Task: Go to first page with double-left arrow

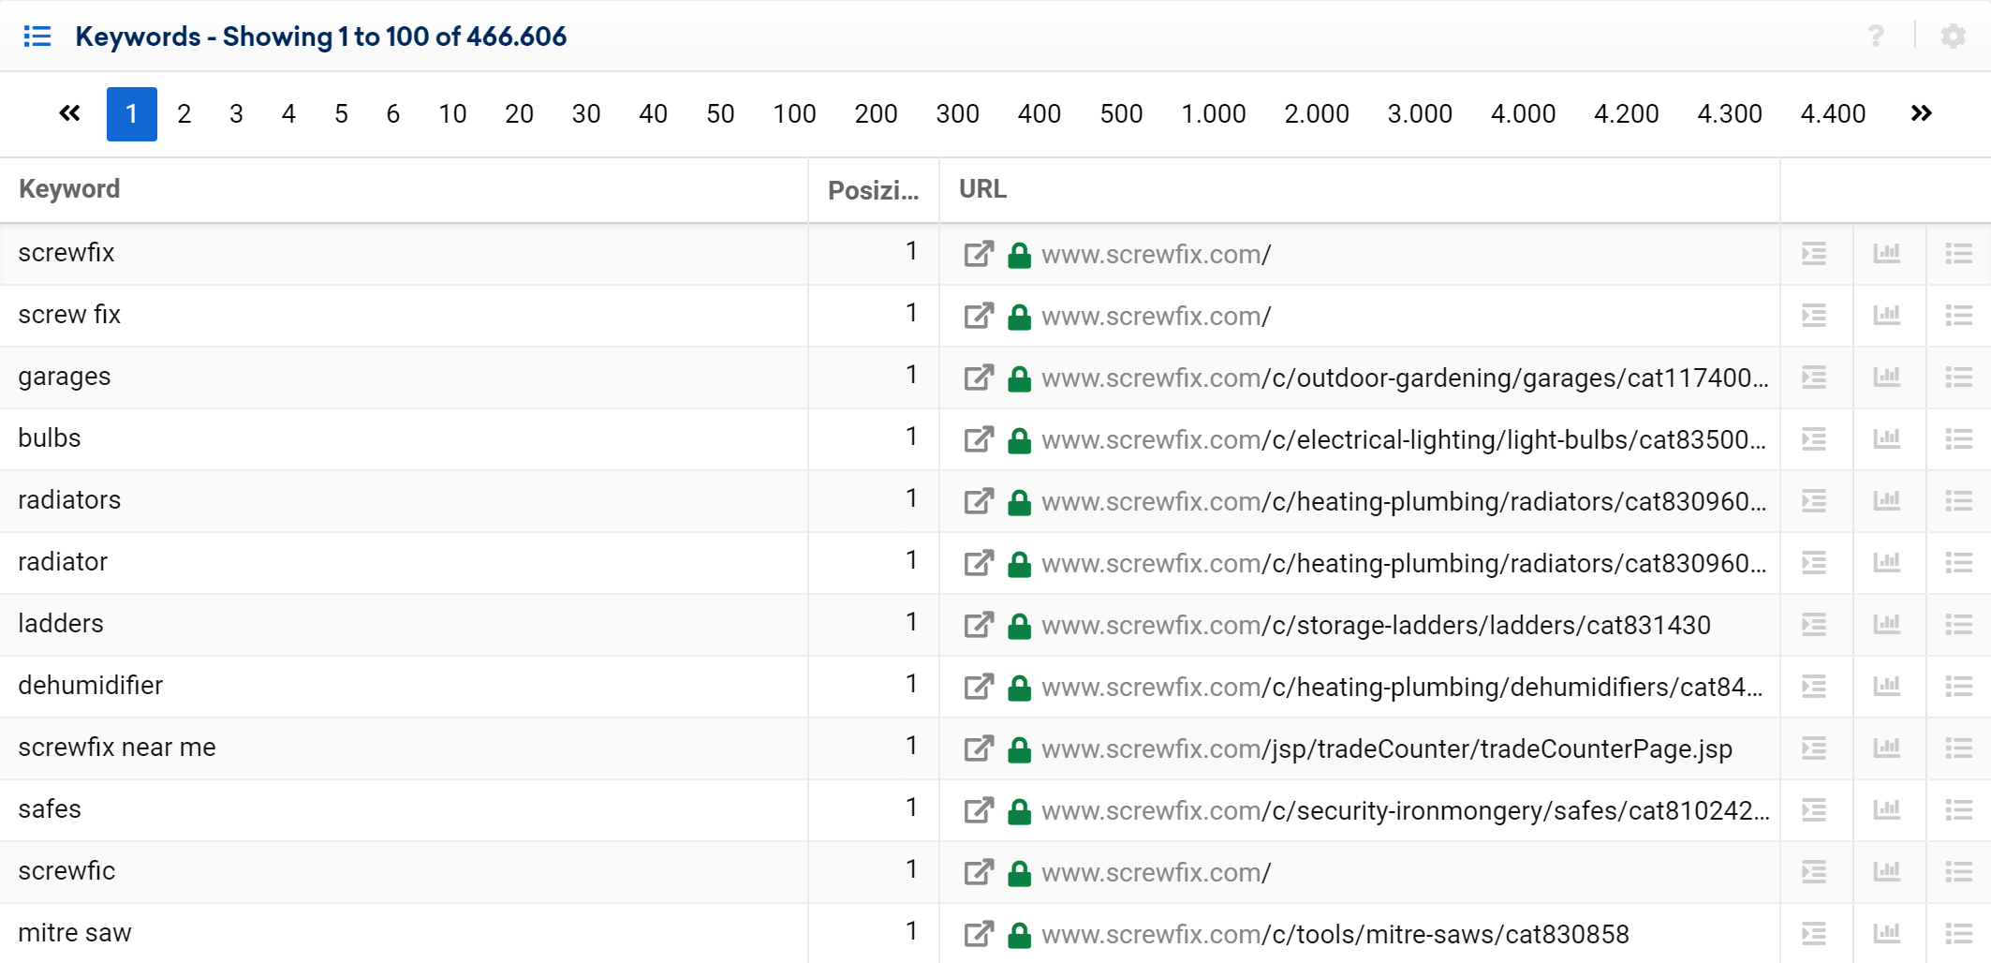Action: pos(69,113)
